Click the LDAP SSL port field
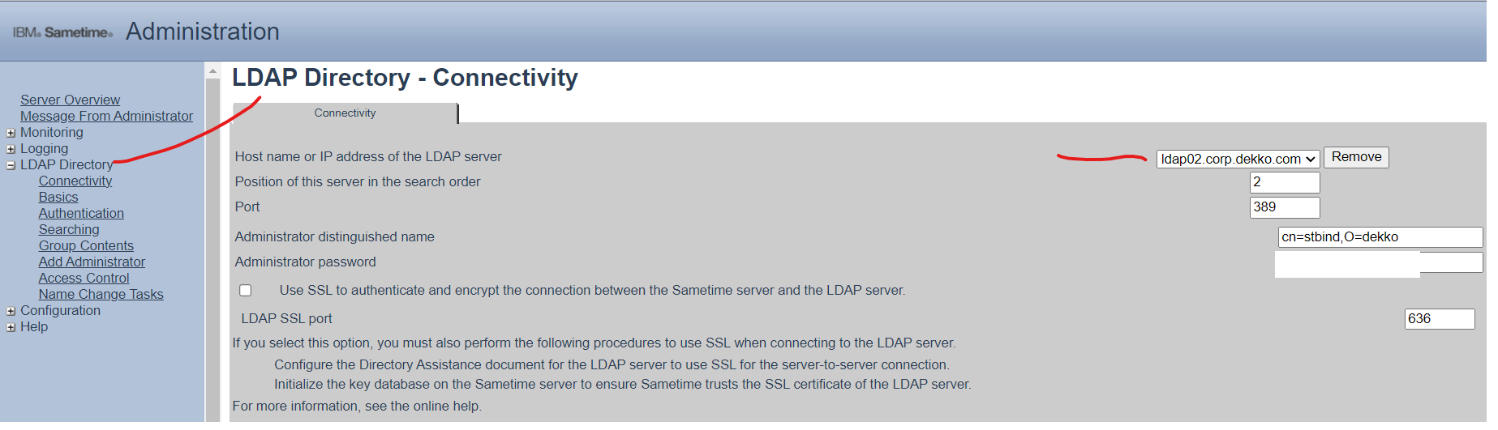Image resolution: width=1498 pixels, height=430 pixels. pos(1440,319)
